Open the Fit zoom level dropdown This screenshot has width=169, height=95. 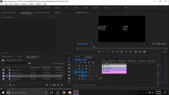[x=94, y=44]
